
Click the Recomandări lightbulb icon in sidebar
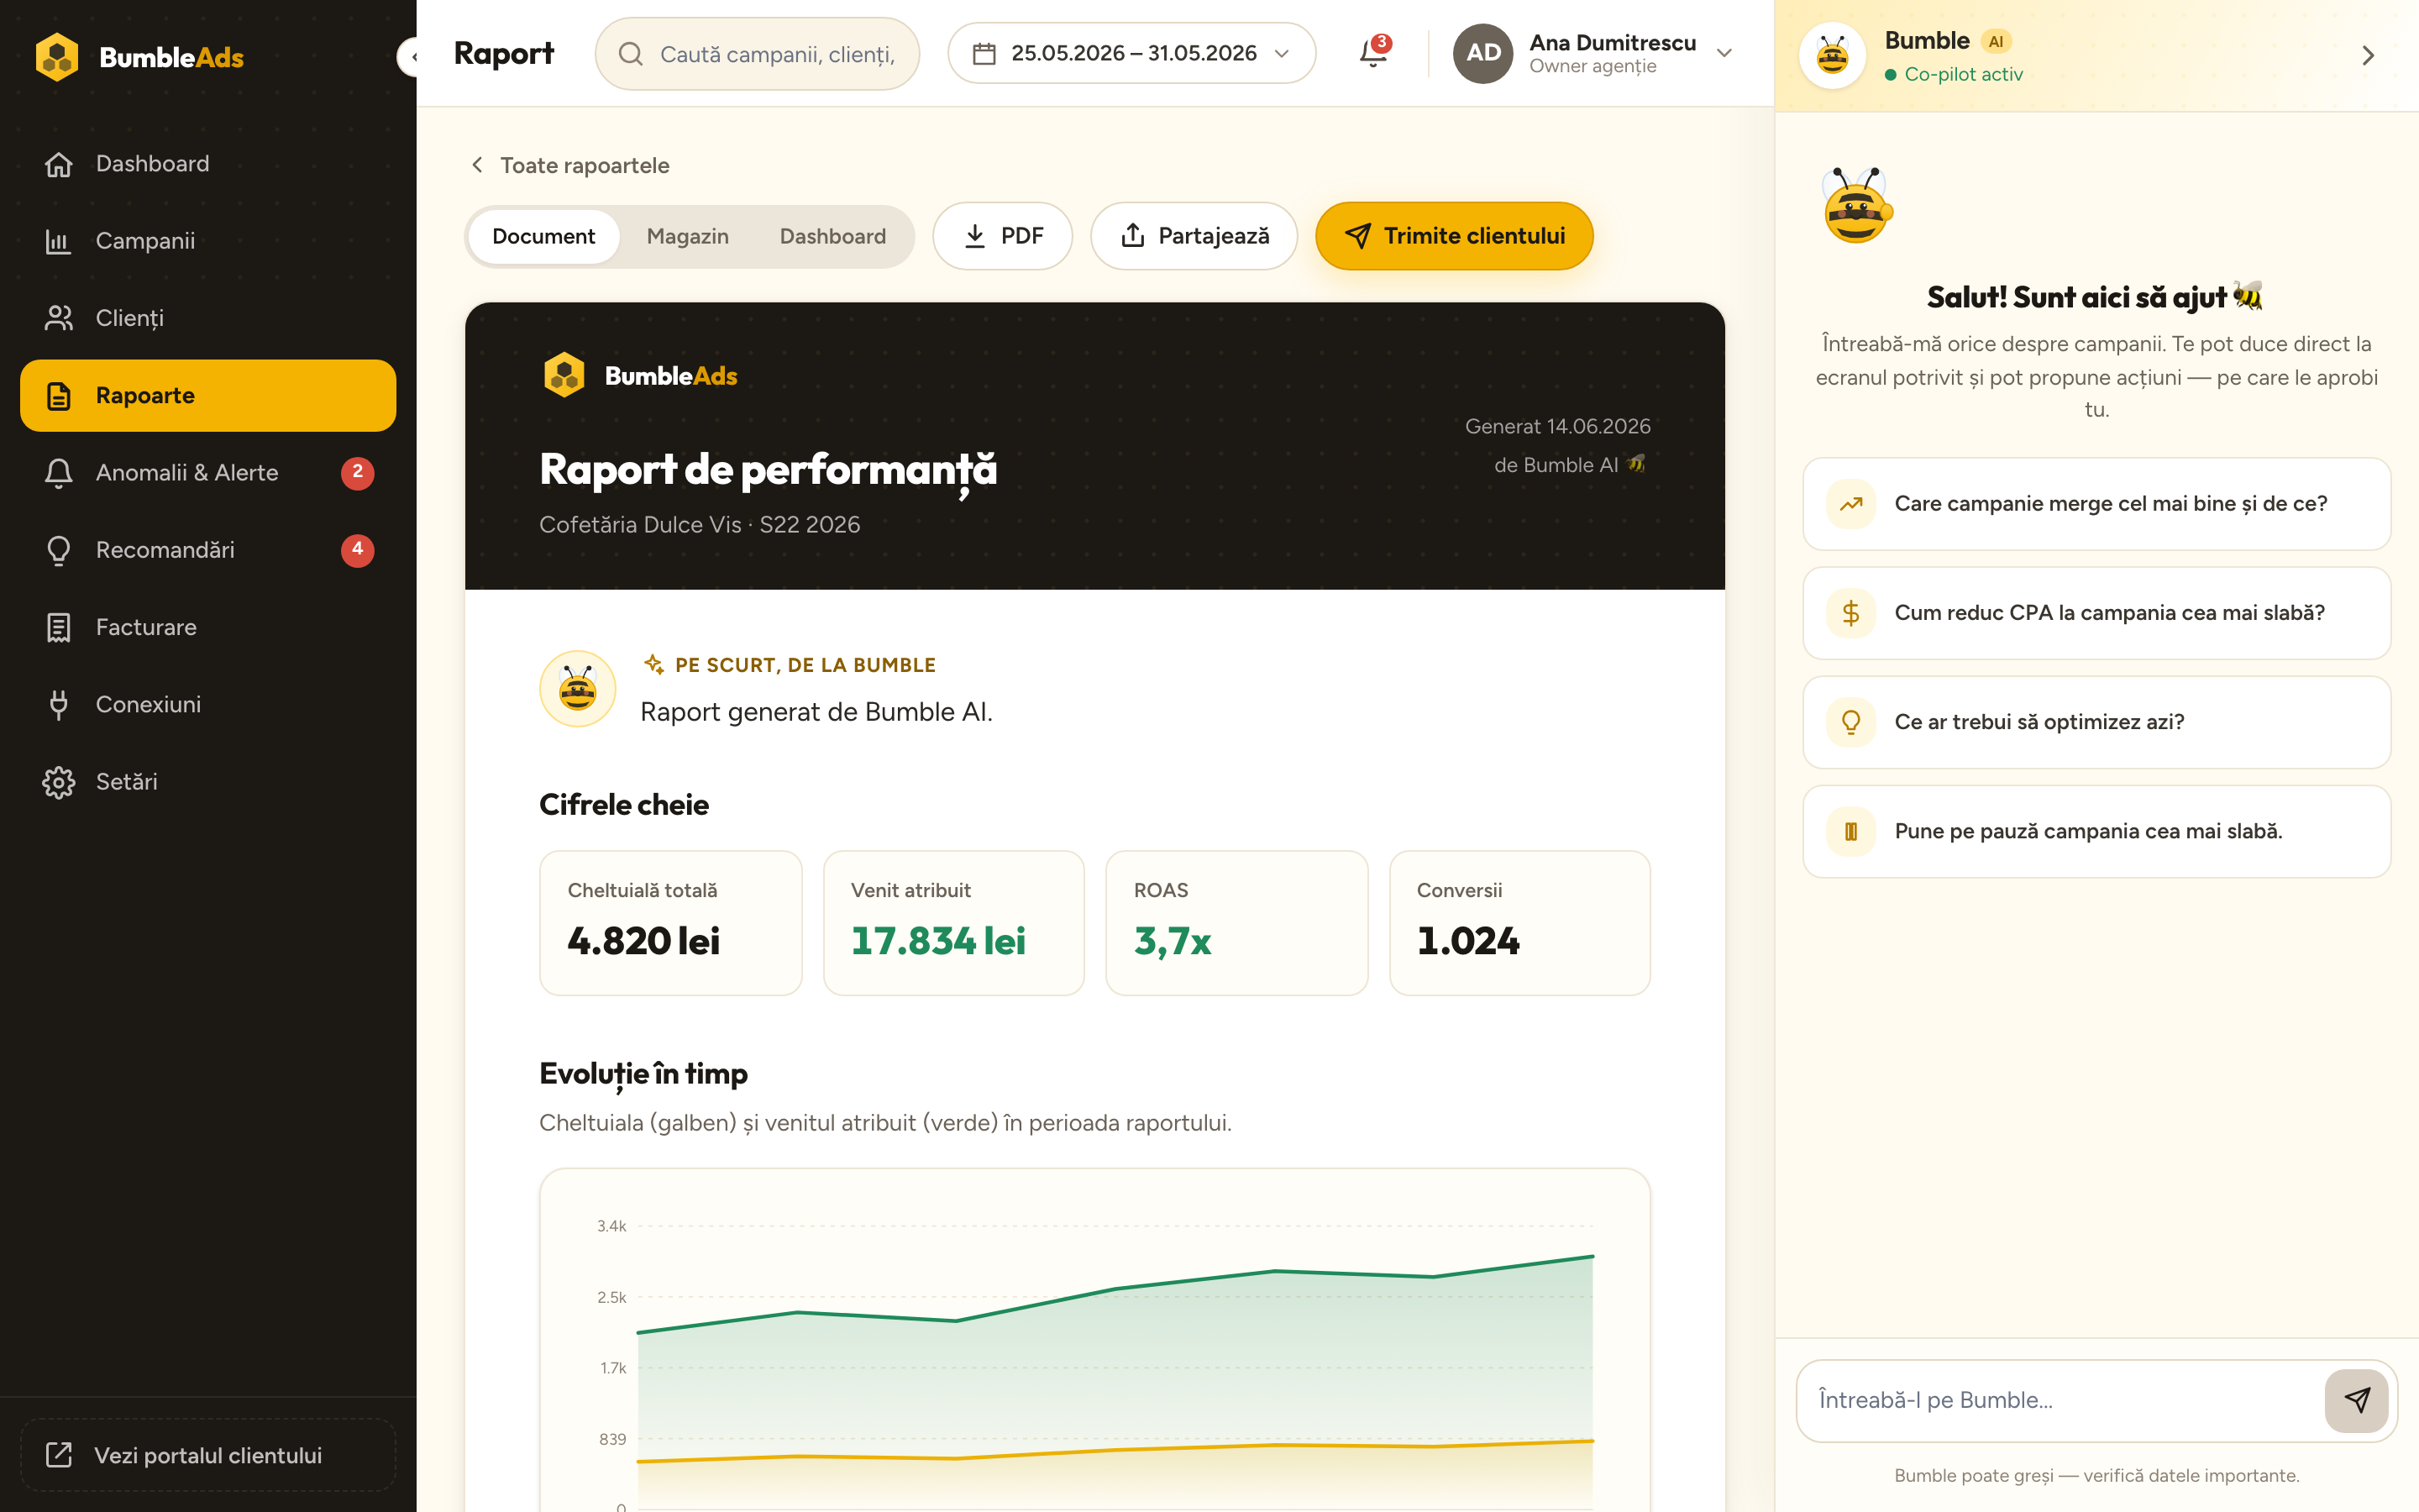(x=59, y=550)
